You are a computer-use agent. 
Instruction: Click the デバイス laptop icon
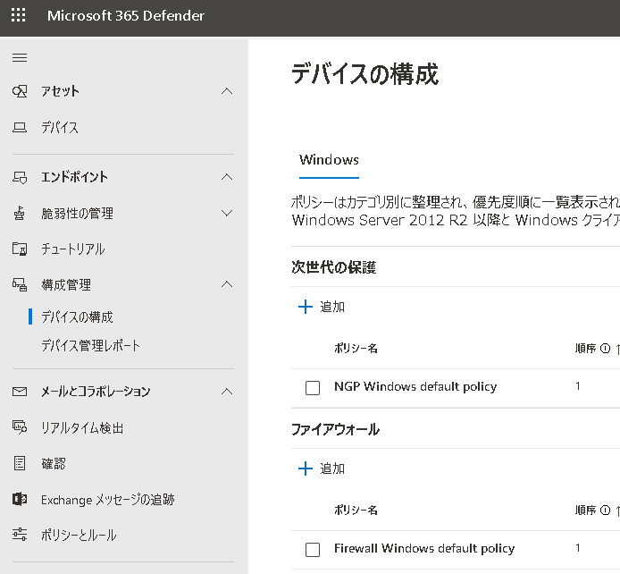click(20, 128)
